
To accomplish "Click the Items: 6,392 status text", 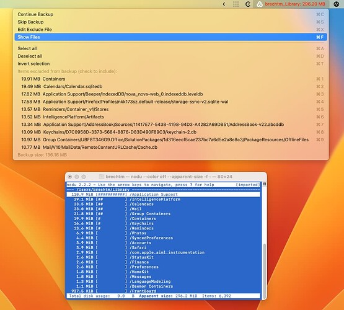I will (216, 296).
